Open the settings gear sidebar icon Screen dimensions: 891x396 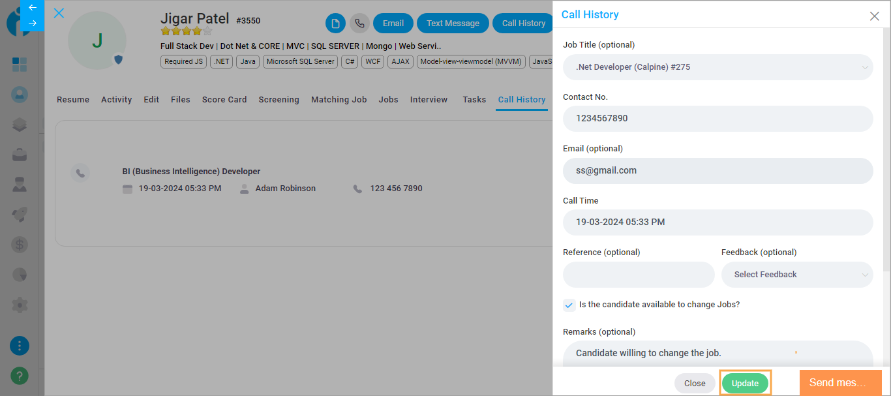[x=20, y=305]
